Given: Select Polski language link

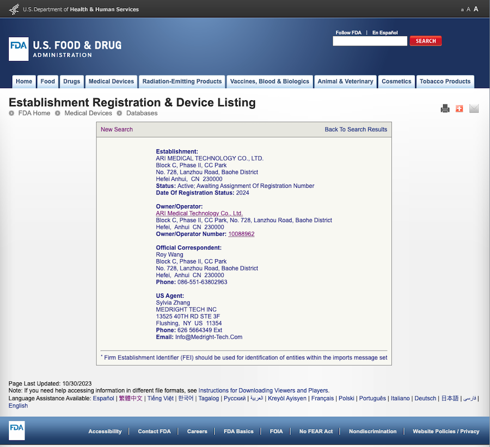Looking at the screenshot, I should point(346,398).
